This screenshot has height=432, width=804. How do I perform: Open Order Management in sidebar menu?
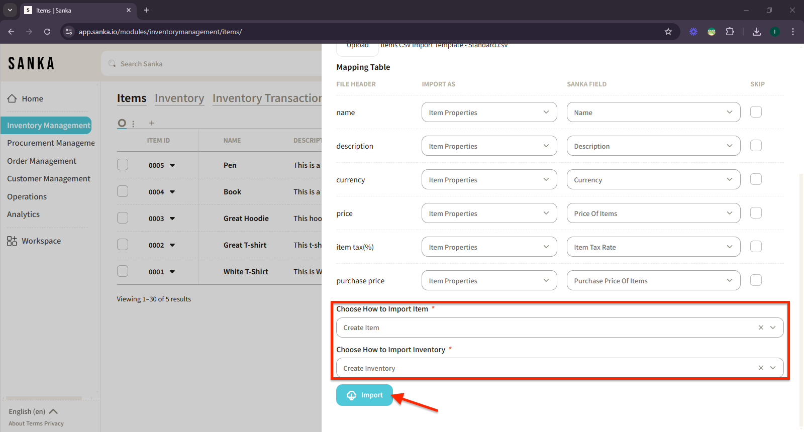point(42,161)
